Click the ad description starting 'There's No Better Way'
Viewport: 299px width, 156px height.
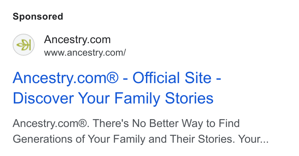pos(166,123)
